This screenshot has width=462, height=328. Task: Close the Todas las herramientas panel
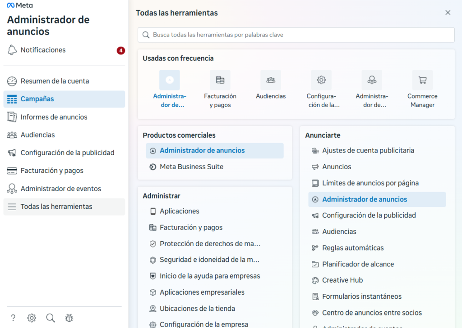[448, 13]
